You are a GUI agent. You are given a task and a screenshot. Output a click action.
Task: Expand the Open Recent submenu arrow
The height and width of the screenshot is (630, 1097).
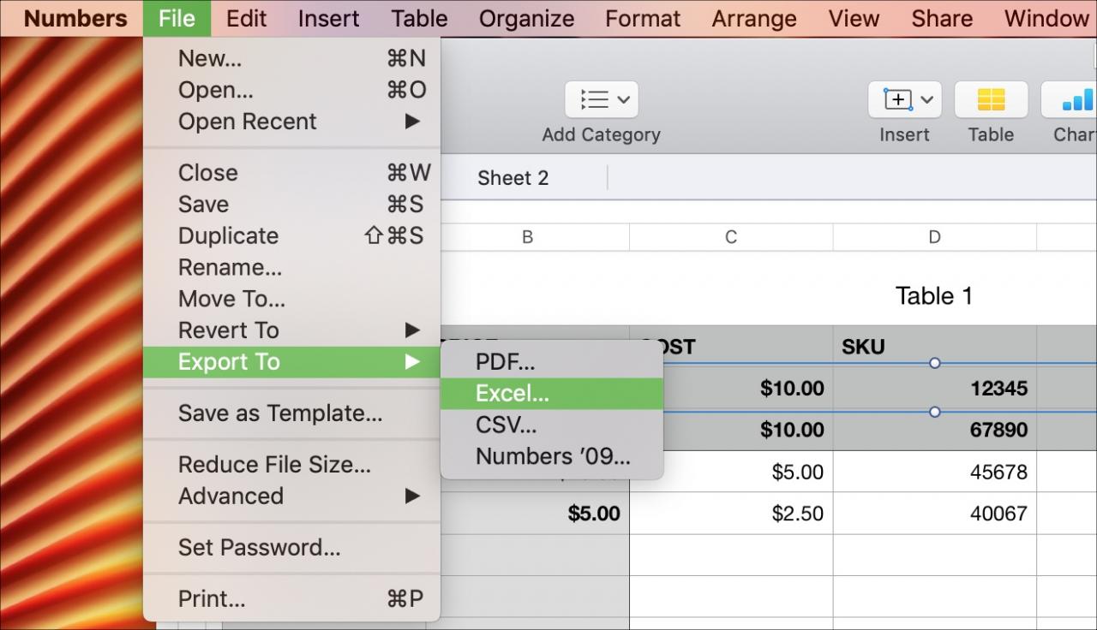point(413,122)
